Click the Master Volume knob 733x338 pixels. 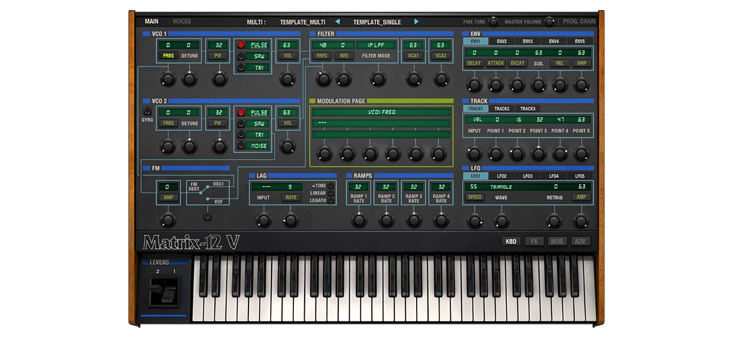click(x=549, y=22)
